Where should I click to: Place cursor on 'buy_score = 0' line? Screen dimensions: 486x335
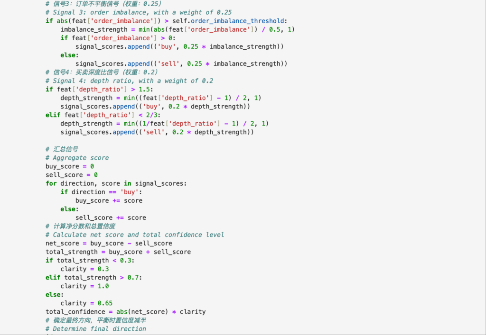click(70, 166)
